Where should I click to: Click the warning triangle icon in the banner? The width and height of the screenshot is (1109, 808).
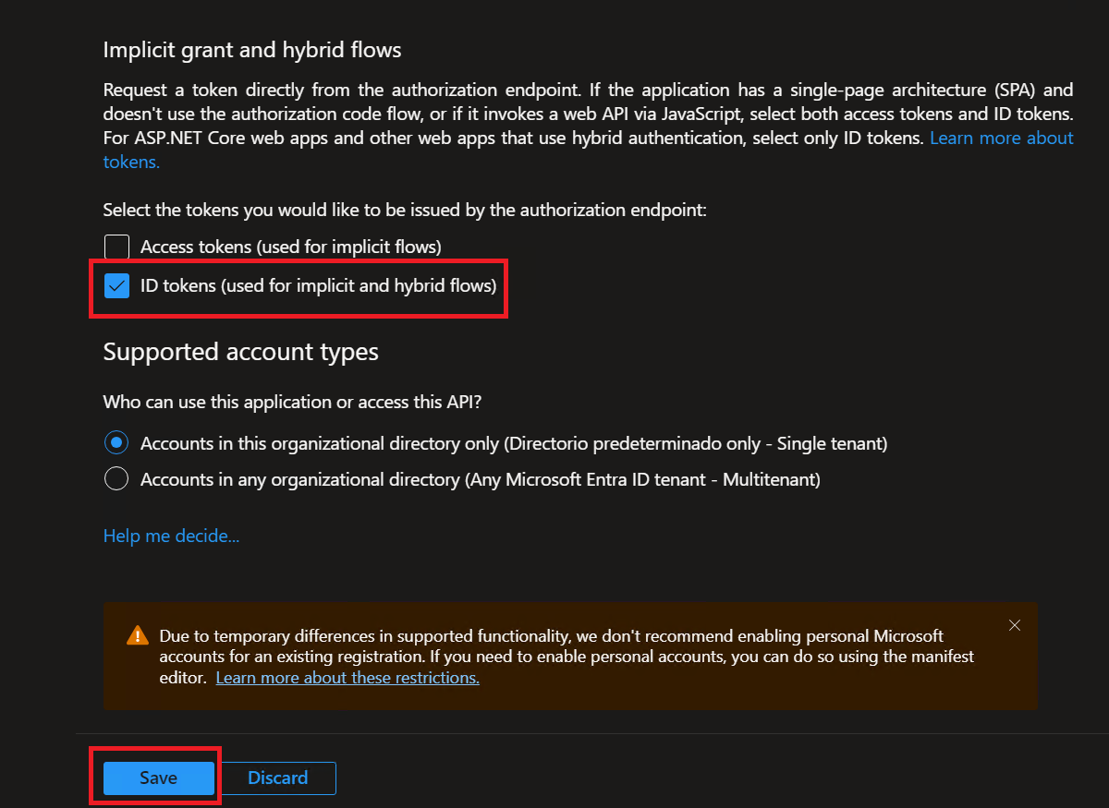(137, 634)
